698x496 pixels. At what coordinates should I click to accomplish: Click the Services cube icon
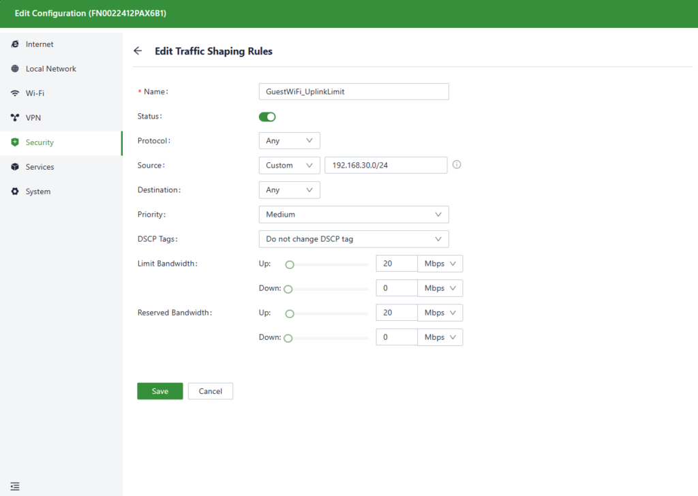pyautogui.click(x=15, y=167)
